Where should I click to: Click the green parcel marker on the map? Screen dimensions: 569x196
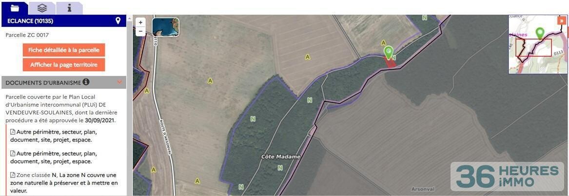[x=388, y=53]
